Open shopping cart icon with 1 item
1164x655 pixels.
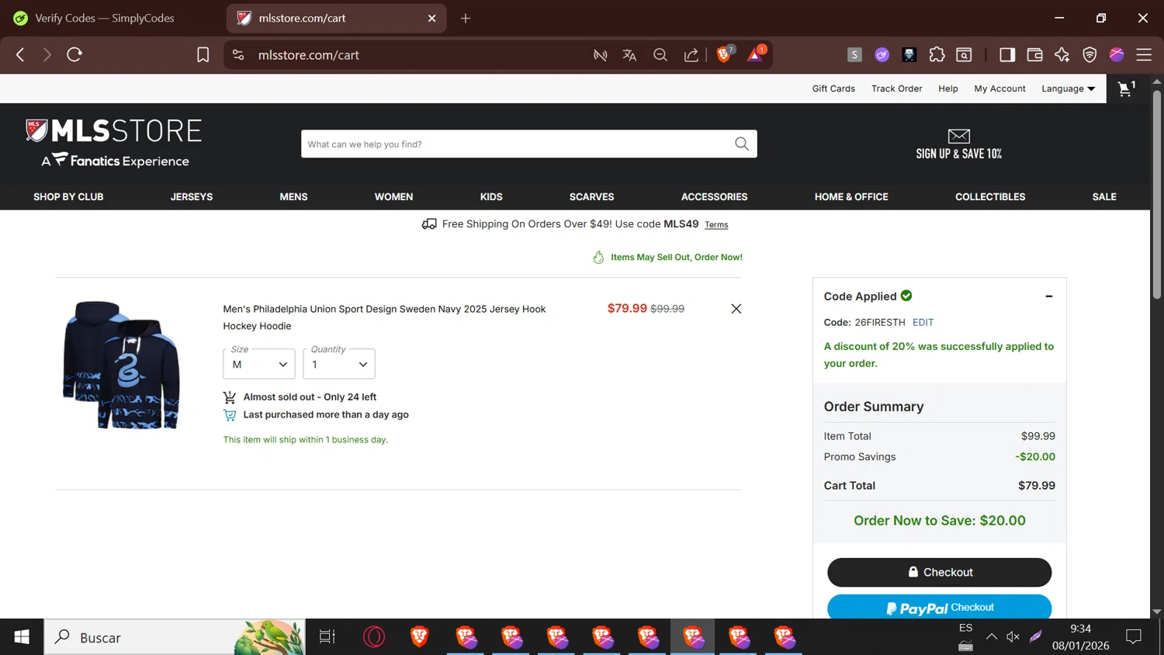pos(1126,88)
